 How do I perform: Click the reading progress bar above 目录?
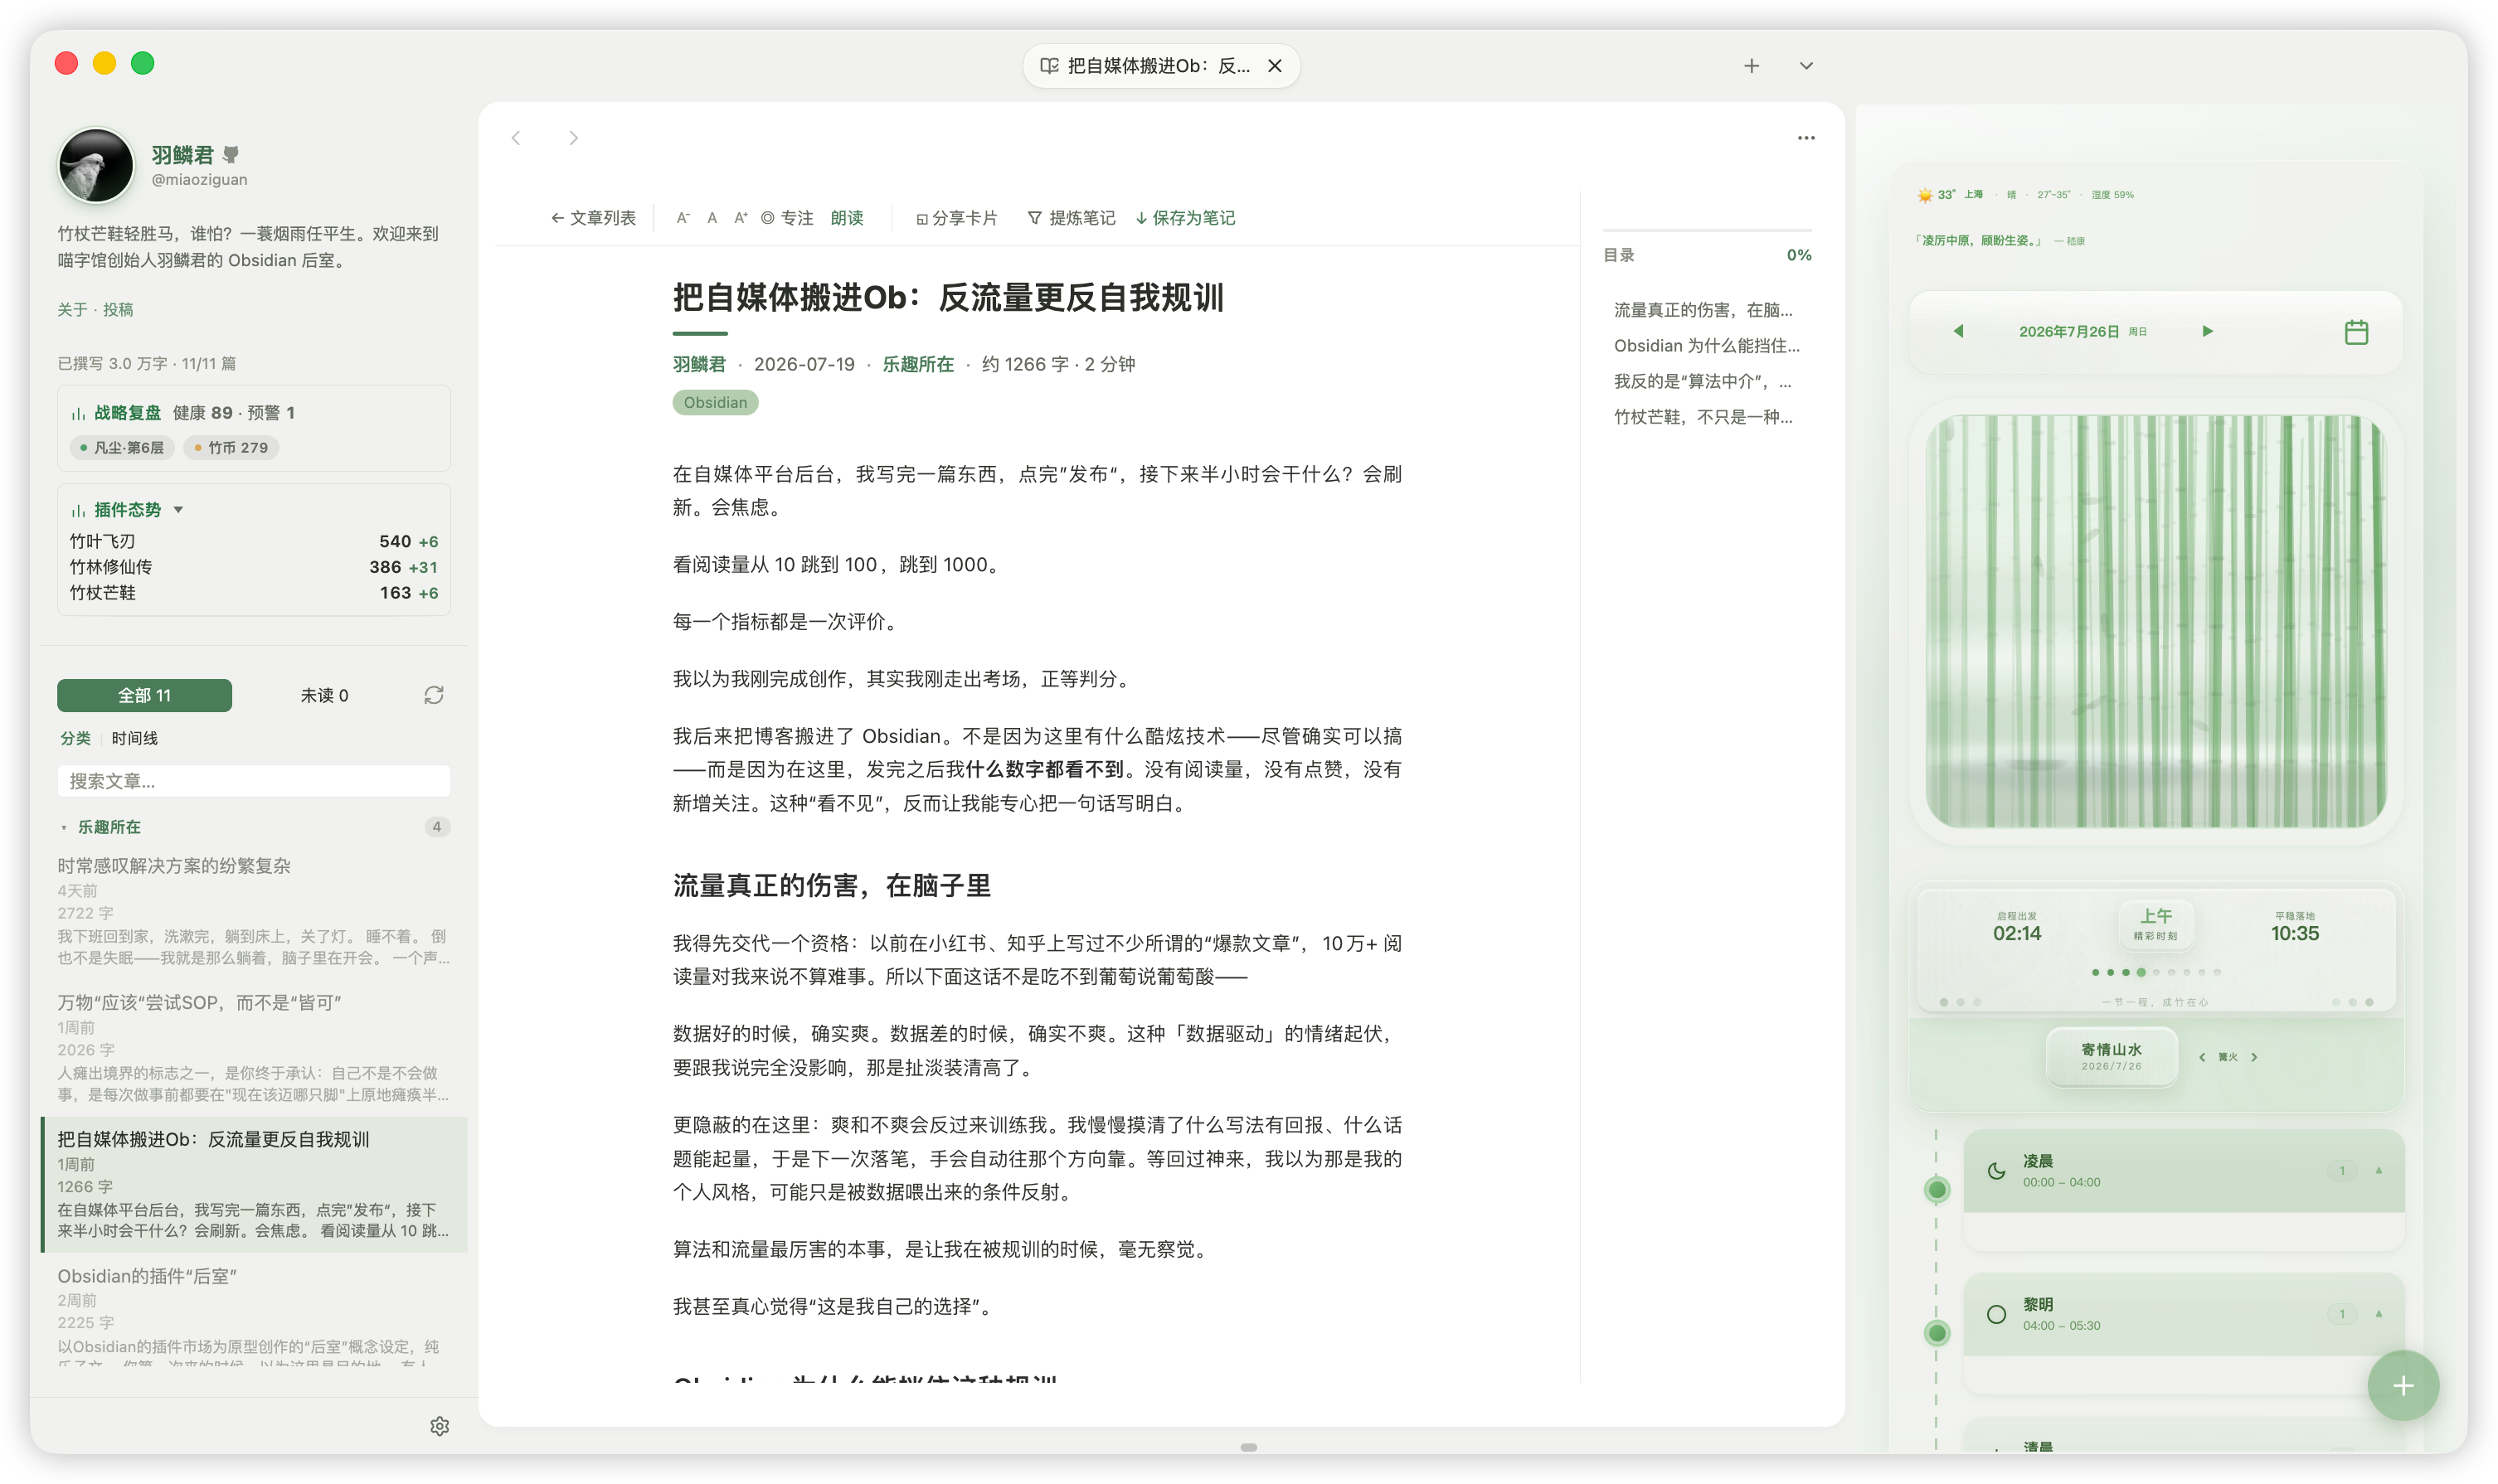pyautogui.click(x=1707, y=230)
